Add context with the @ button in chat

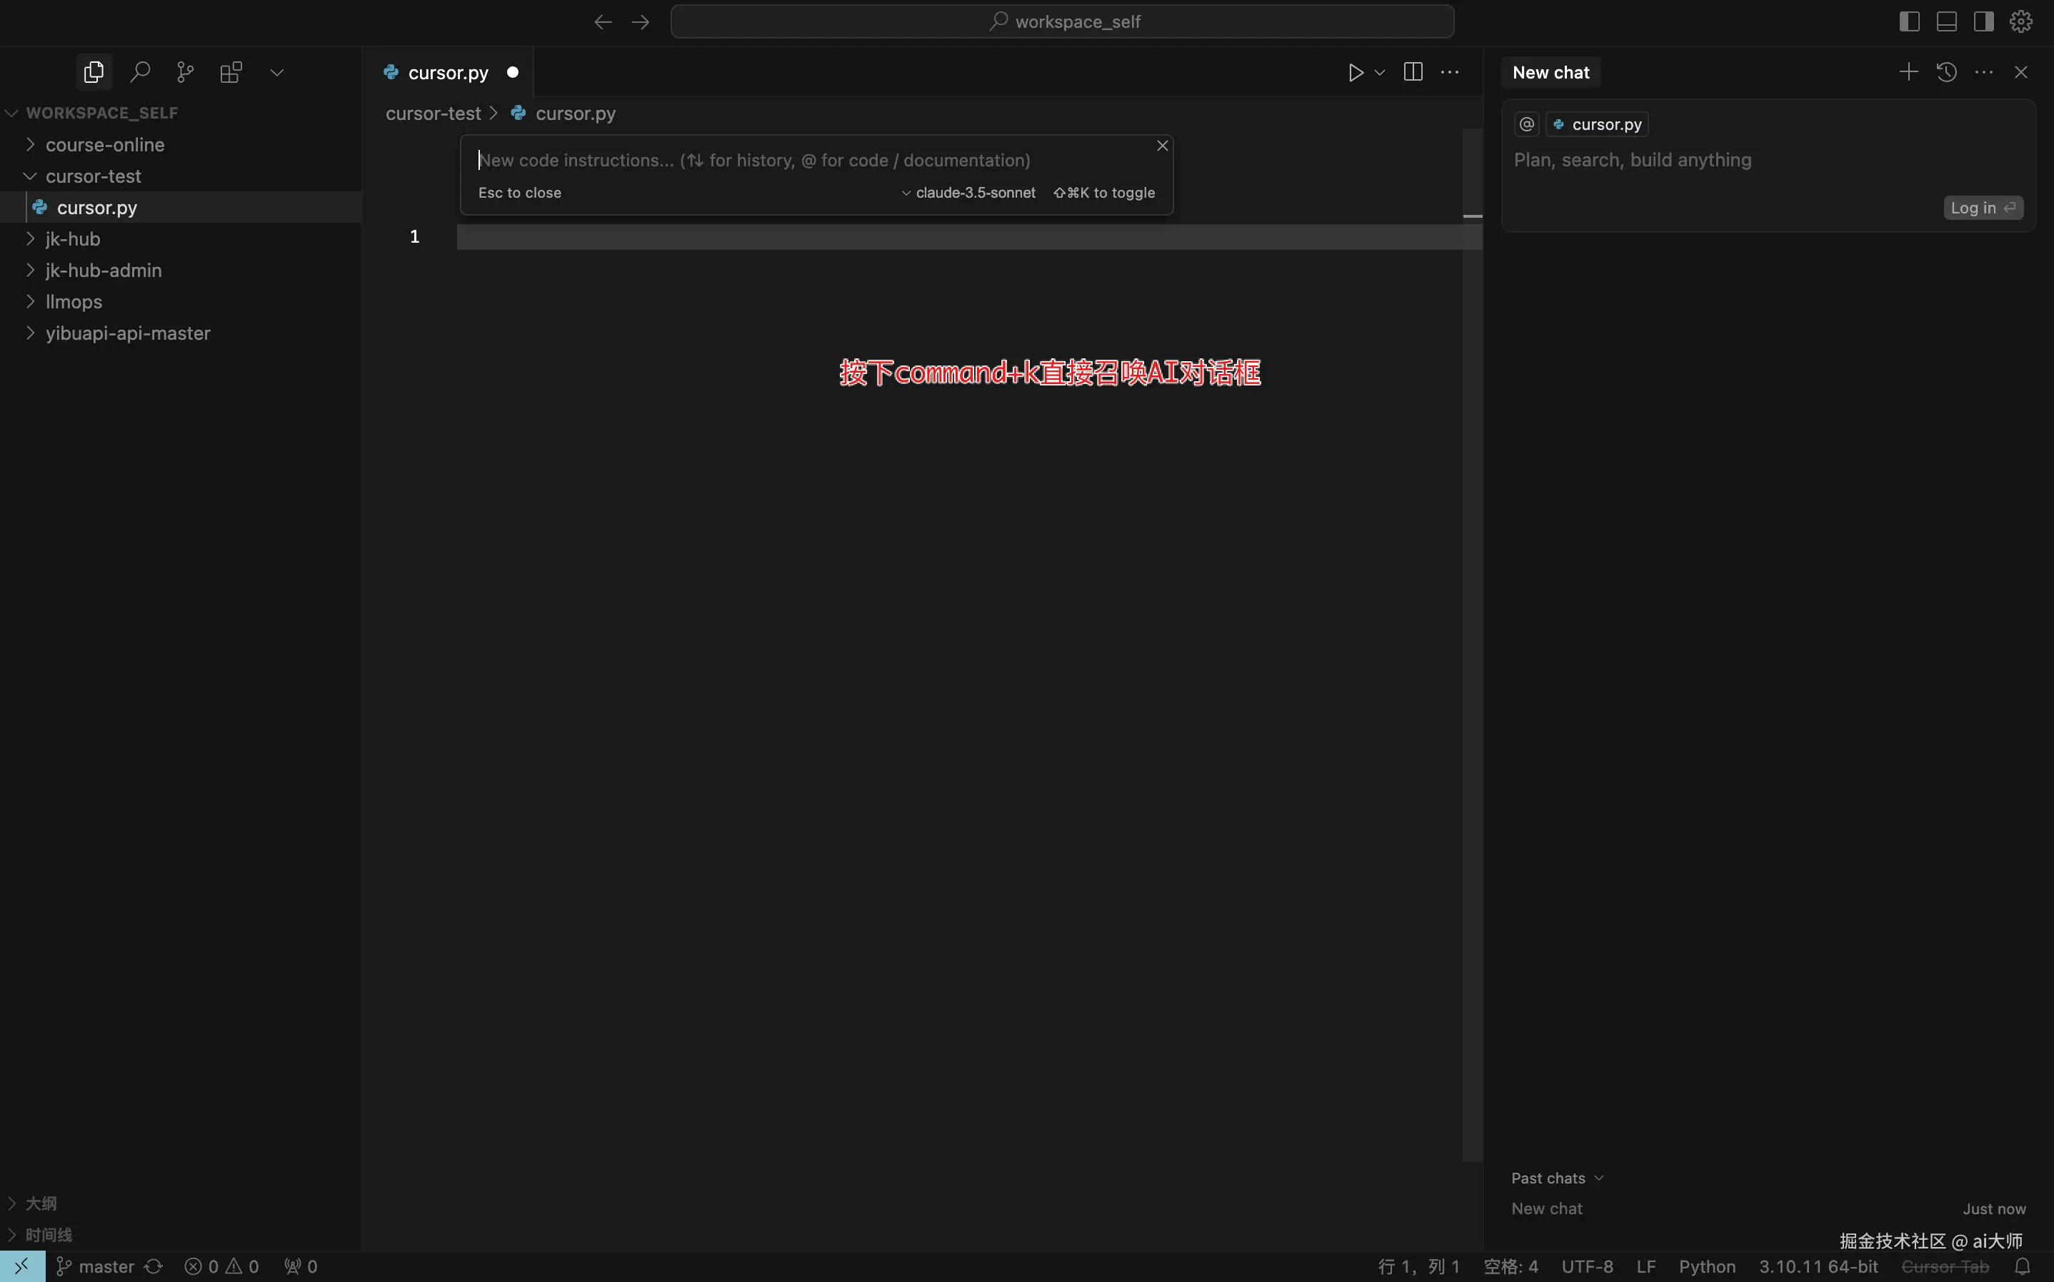pyautogui.click(x=1526, y=125)
